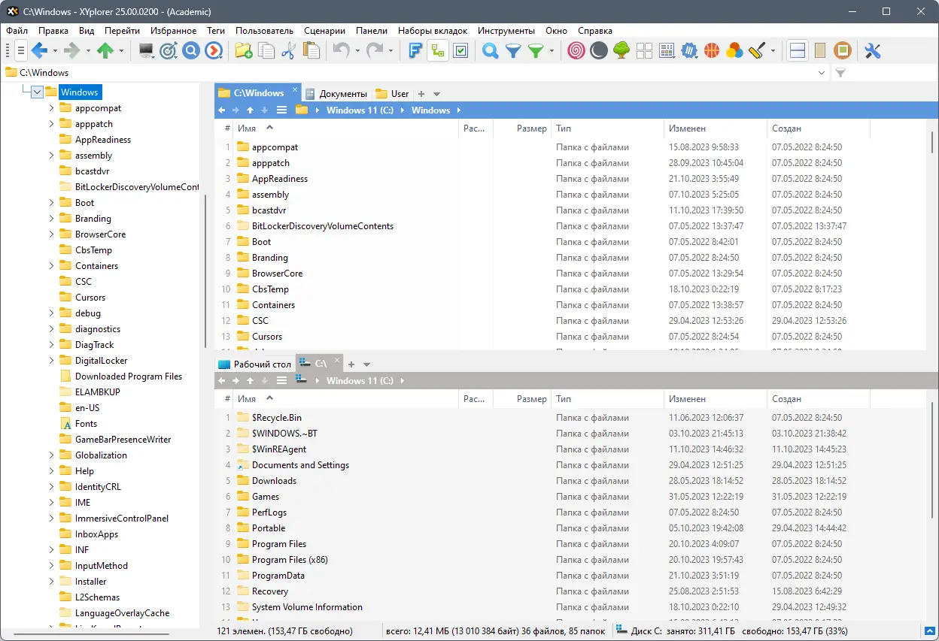Activate the blue filter funnel icon
939x641 pixels.
click(x=512, y=50)
